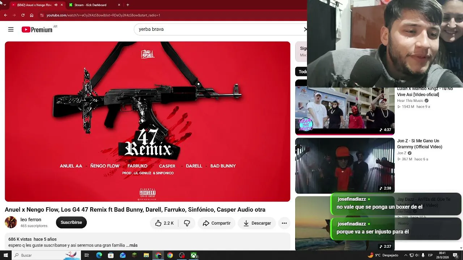Go to YouTube Premium home logo
Viewport: 463px width, 260px height.
point(37,30)
